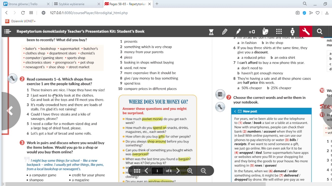
Task: Open the hourglass timer tool
Action: coord(211,32)
